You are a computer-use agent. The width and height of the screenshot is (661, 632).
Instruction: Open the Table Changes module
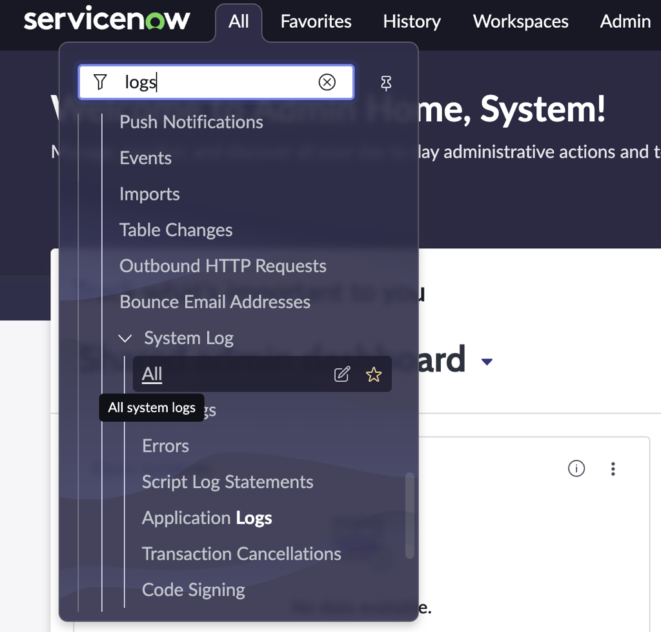176,230
